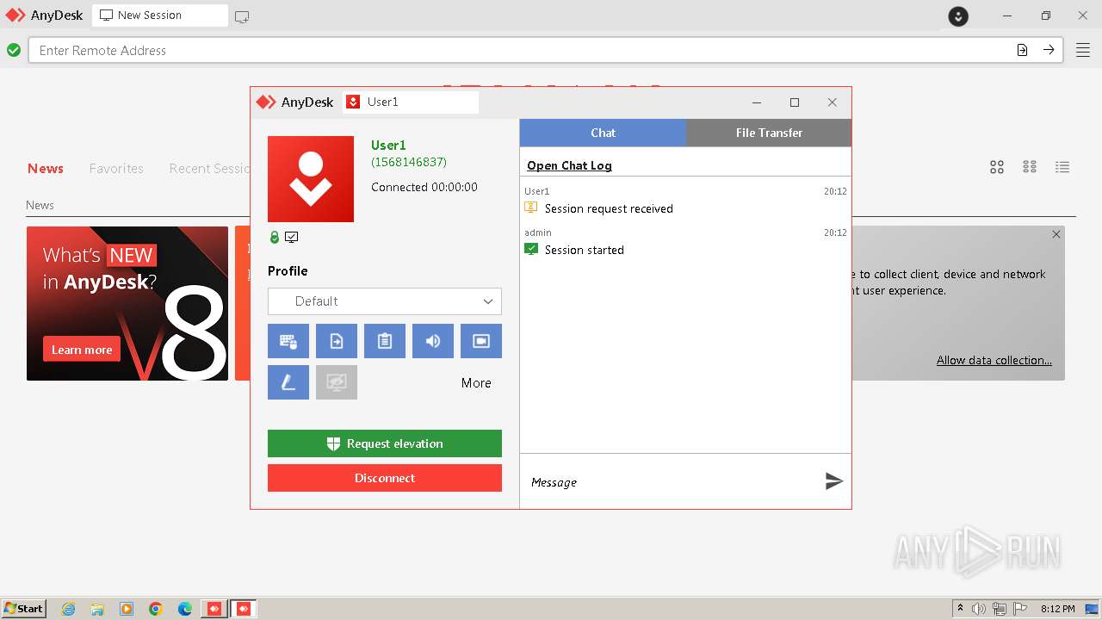Click Allow data collection link
This screenshot has height=620, width=1102.
pos(994,360)
